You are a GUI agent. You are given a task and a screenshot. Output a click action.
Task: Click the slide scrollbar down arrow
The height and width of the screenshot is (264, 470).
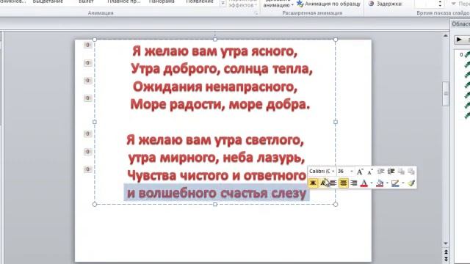pos(446,243)
